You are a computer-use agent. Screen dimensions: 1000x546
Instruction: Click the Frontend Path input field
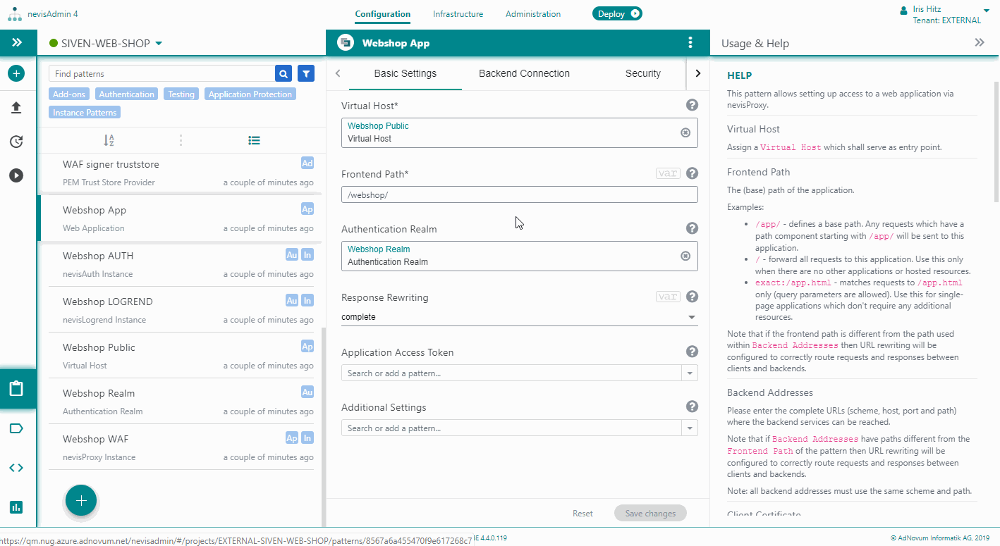(519, 194)
